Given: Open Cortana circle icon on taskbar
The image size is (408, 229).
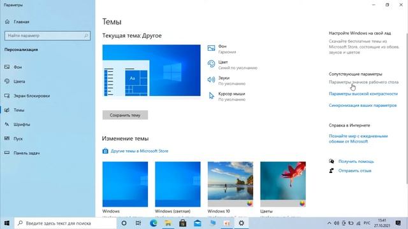Looking at the screenshot, I should click(124, 223).
